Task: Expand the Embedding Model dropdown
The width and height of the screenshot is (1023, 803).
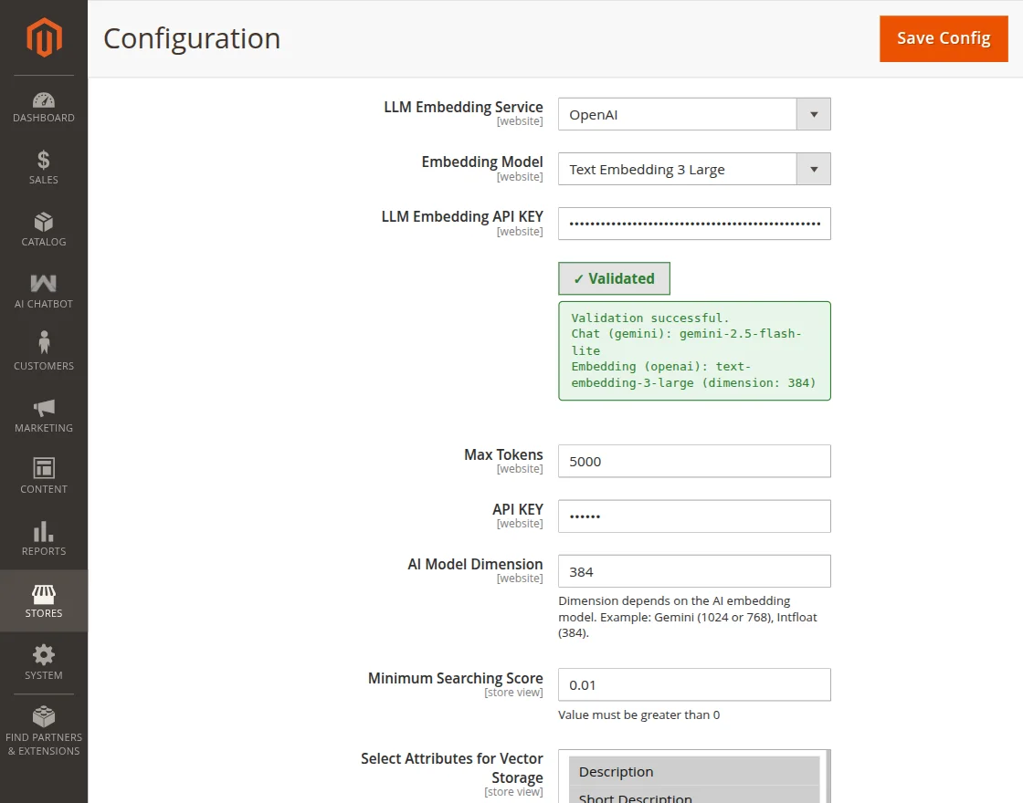Action: click(694, 170)
